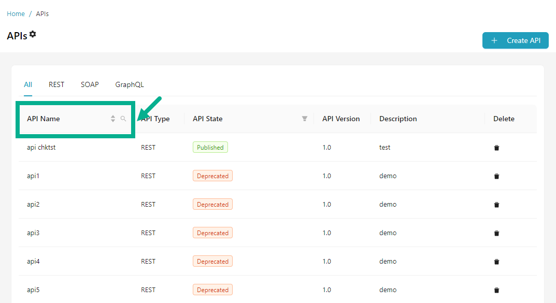The height and width of the screenshot is (303, 556).
Task: Open the SOAP tab
Action: [90, 84]
